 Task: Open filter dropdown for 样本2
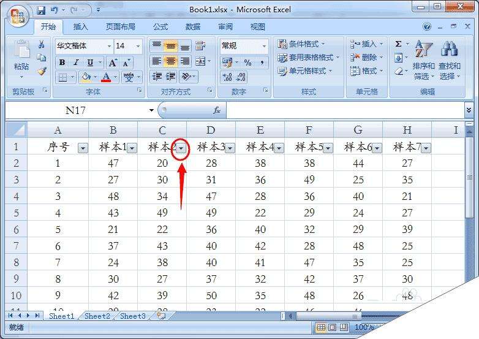tap(181, 148)
